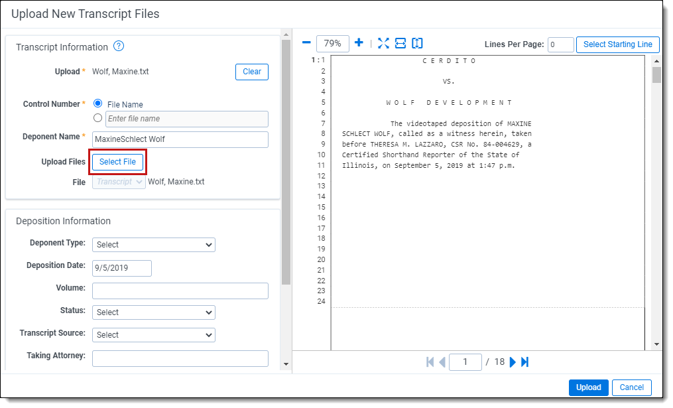Expand the Status dropdown

pyautogui.click(x=153, y=312)
